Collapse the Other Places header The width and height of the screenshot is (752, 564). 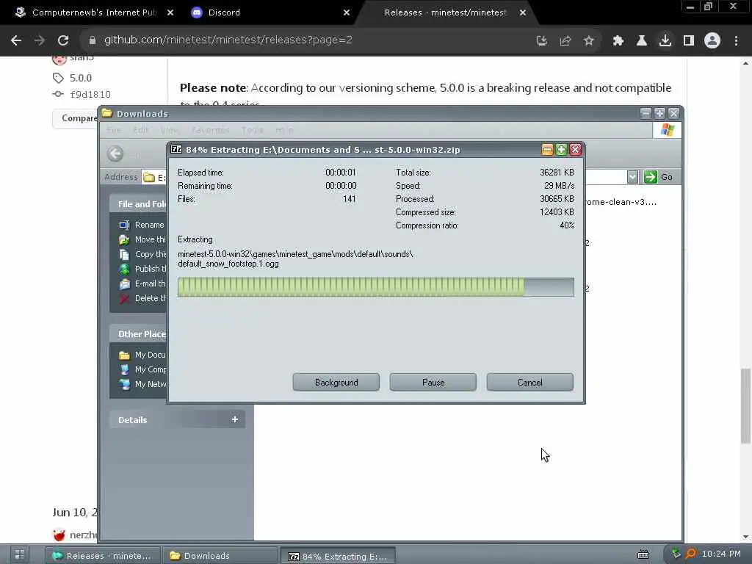[x=138, y=334]
